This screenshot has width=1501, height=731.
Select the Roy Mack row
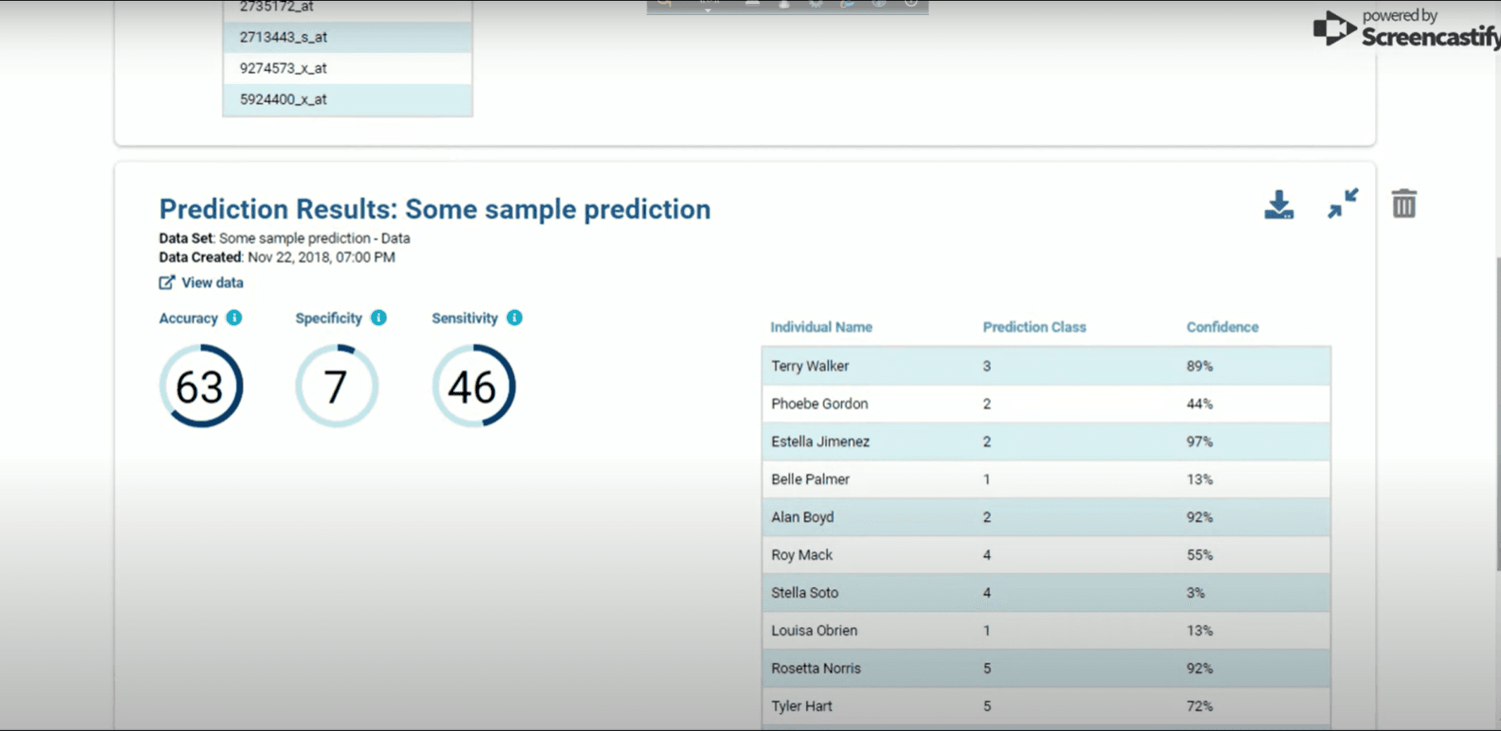coord(1046,555)
